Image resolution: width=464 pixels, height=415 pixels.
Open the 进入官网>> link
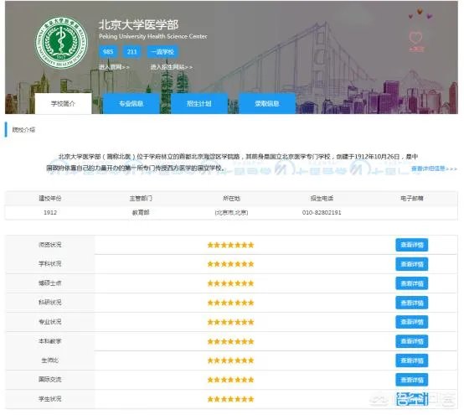click(x=114, y=67)
